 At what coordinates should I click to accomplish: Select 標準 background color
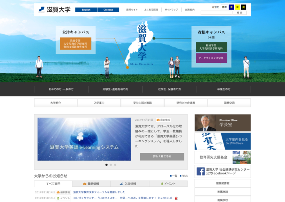click(224, 7)
